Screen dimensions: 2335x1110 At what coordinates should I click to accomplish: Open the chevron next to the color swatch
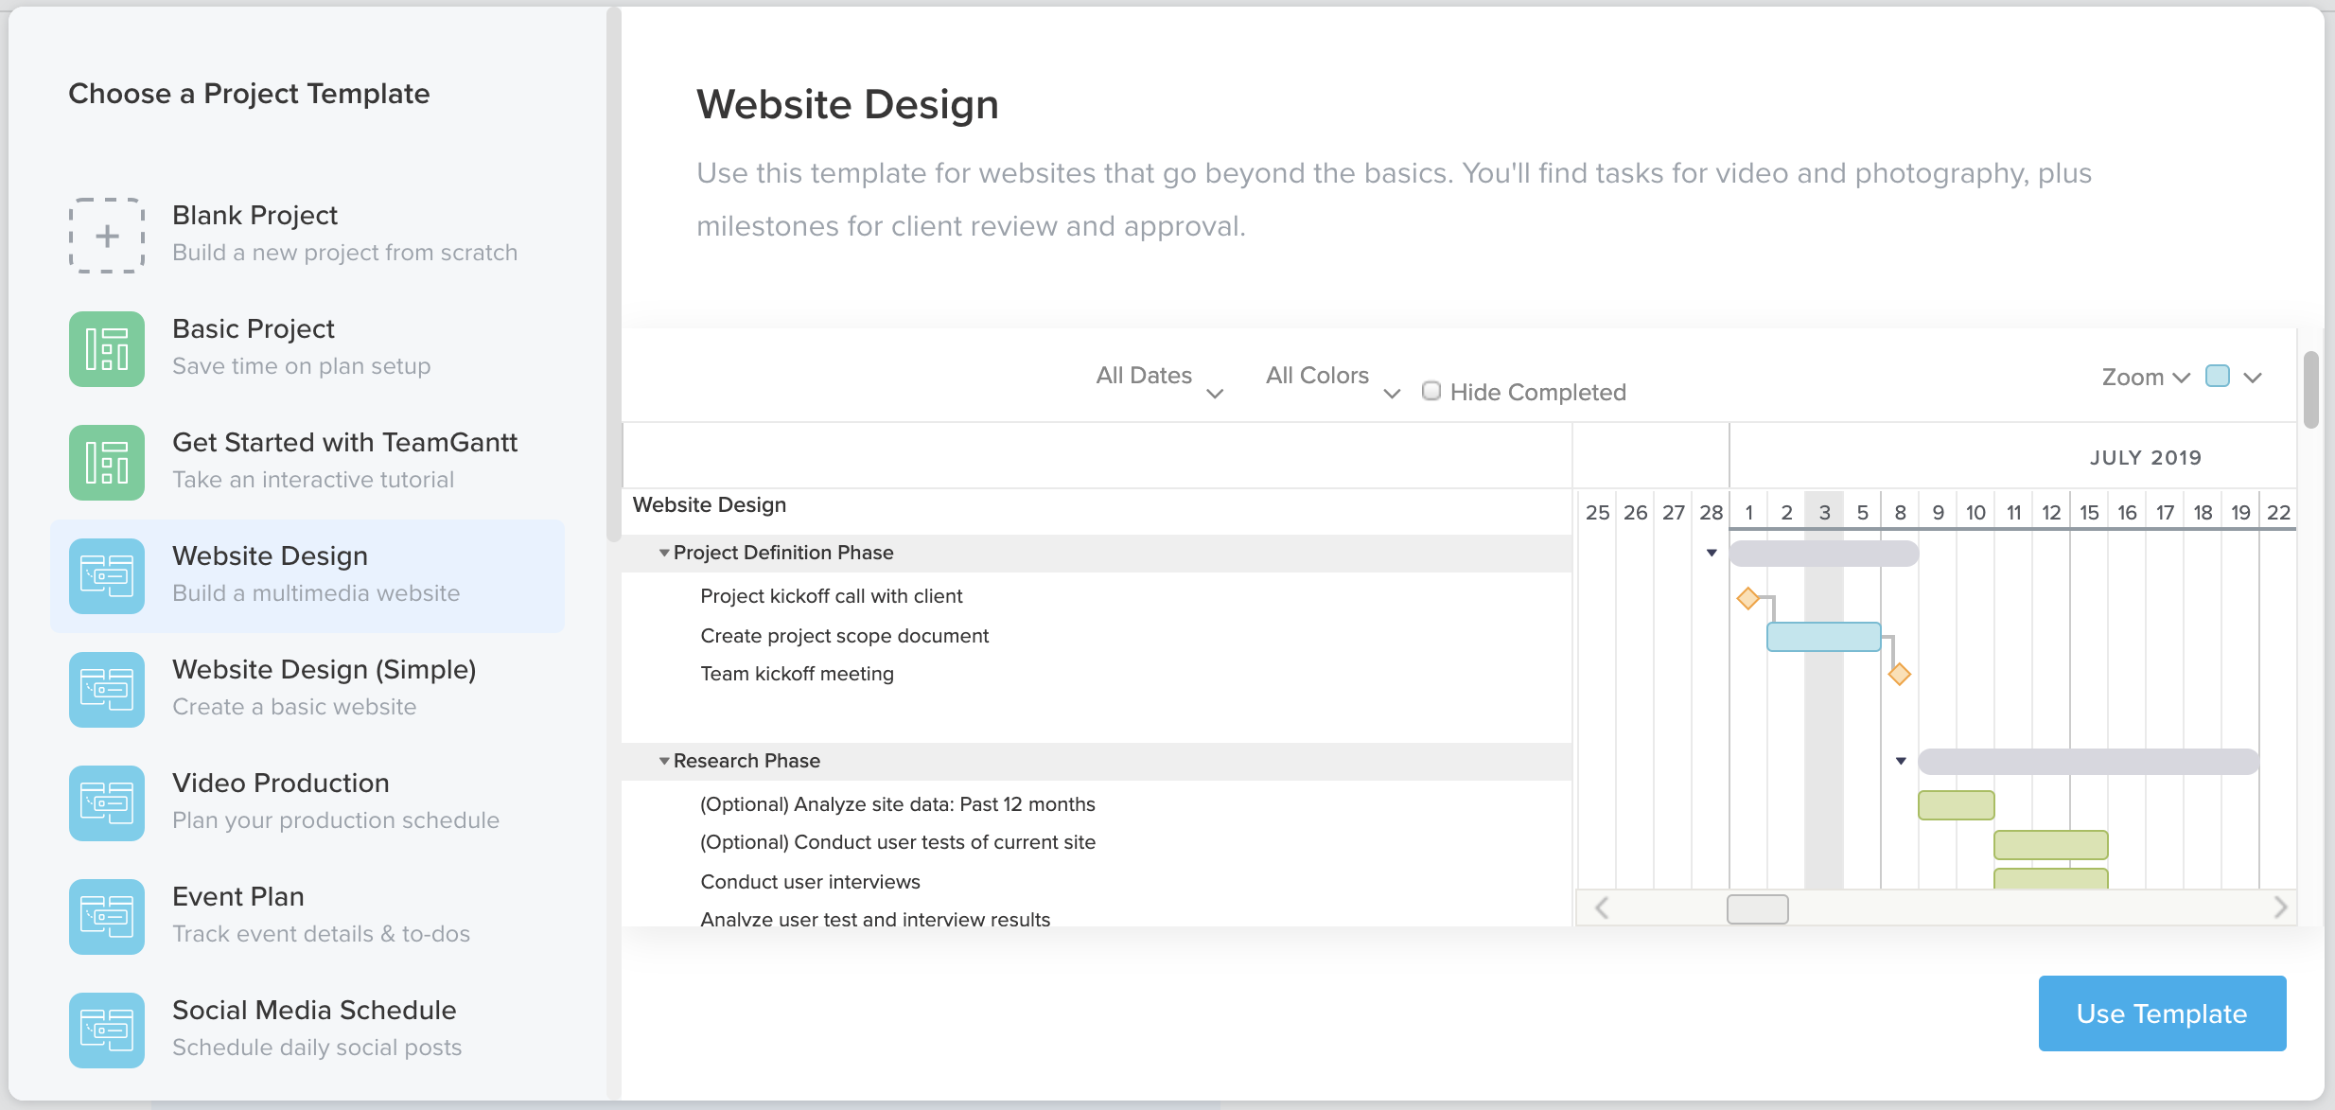[x=2253, y=378]
